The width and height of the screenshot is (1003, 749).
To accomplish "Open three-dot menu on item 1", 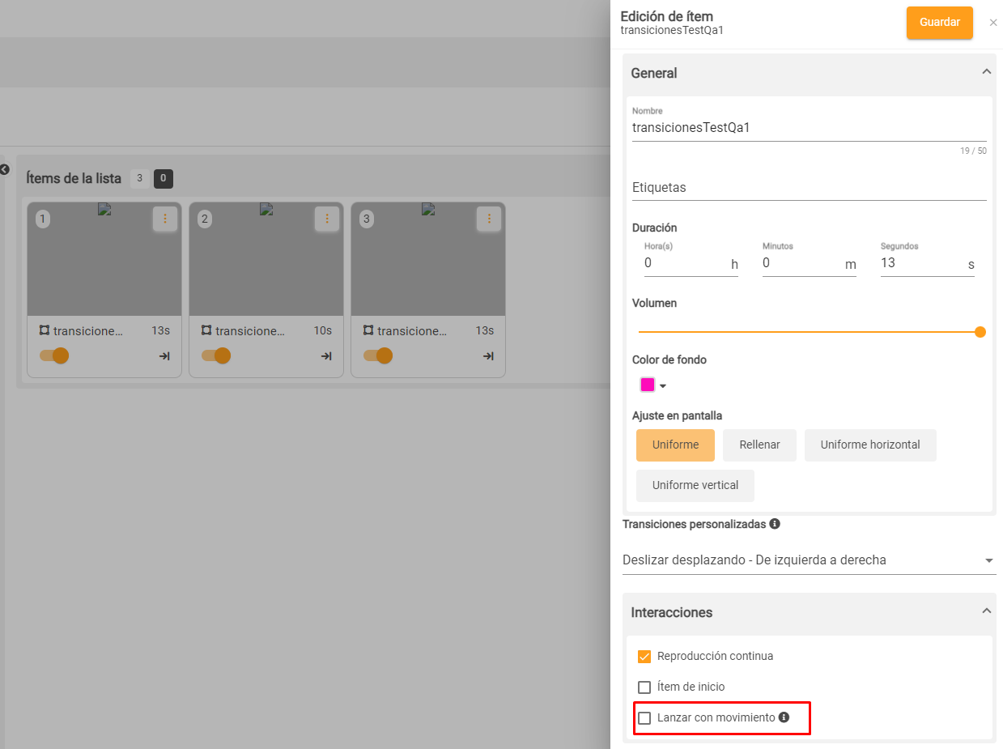I will click(x=165, y=219).
